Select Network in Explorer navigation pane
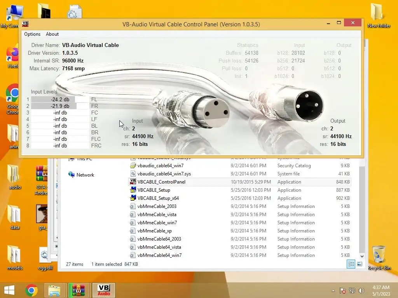Viewport: 398px width, 298px height. click(x=82, y=175)
